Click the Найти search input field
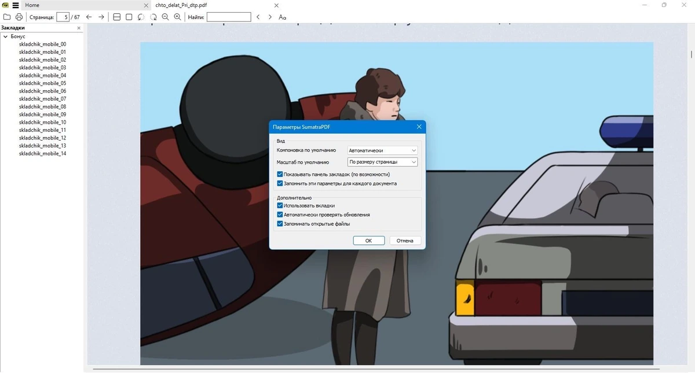 click(229, 17)
